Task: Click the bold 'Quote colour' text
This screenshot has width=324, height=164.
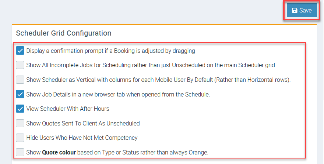Action: click(x=60, y=152)
